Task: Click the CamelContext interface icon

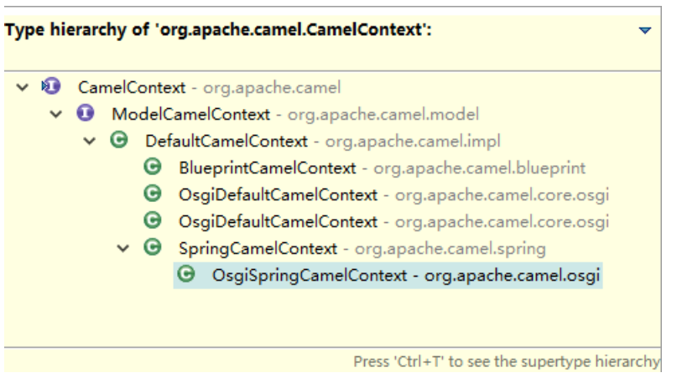Action: coord(52,85)
